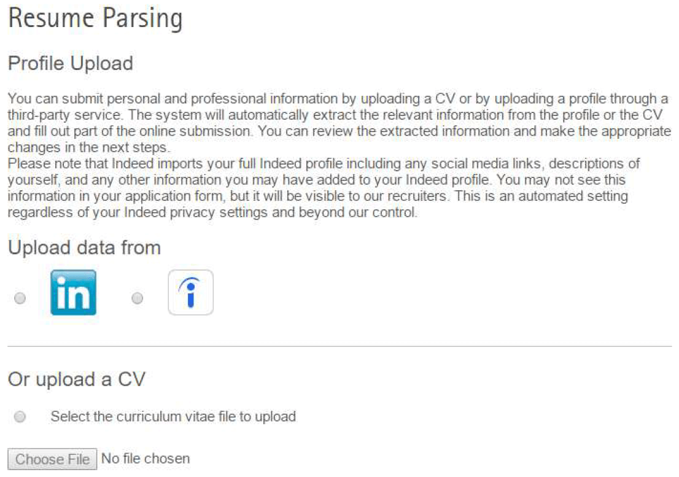Image resolution: width=679 pixels, height=477 pixels.
Task: Click 'You may not see this information' sentence
Action: pos(553,180)
